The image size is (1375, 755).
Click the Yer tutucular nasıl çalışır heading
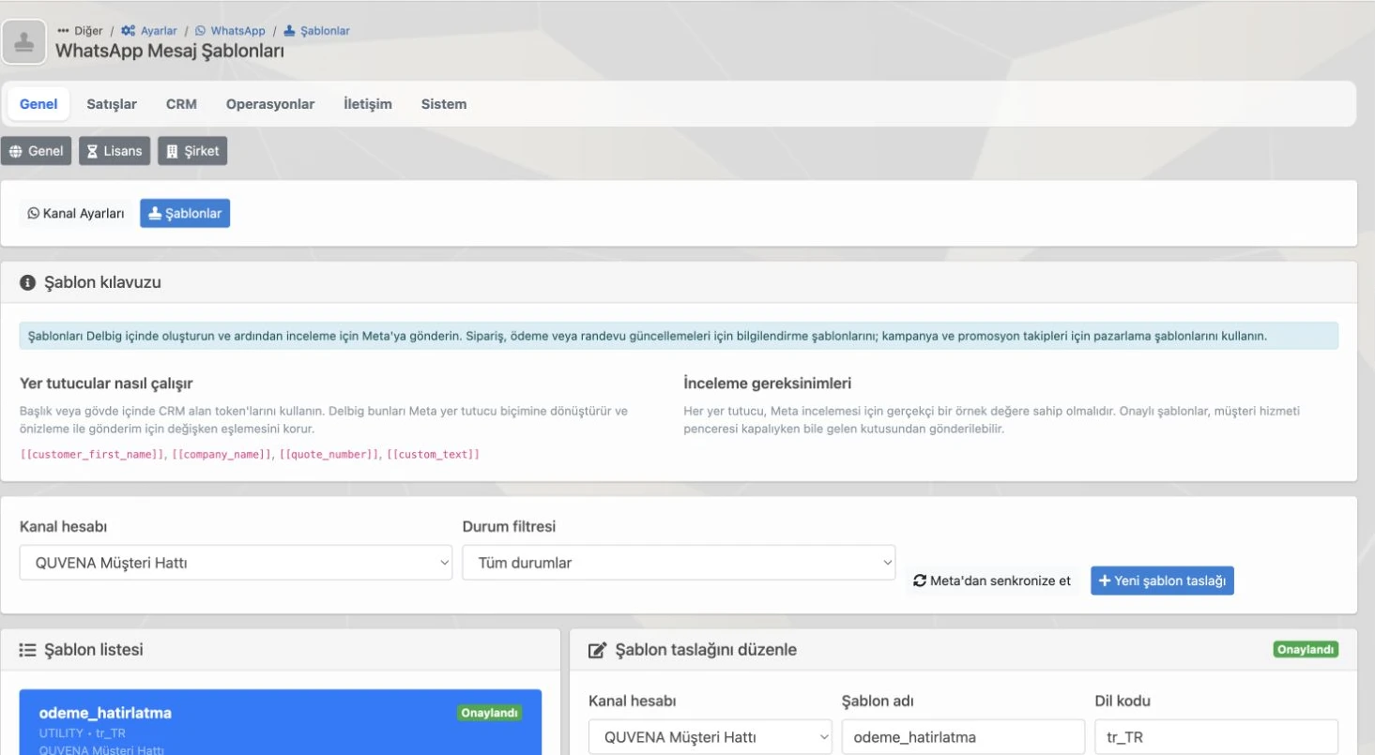(106, 384)
